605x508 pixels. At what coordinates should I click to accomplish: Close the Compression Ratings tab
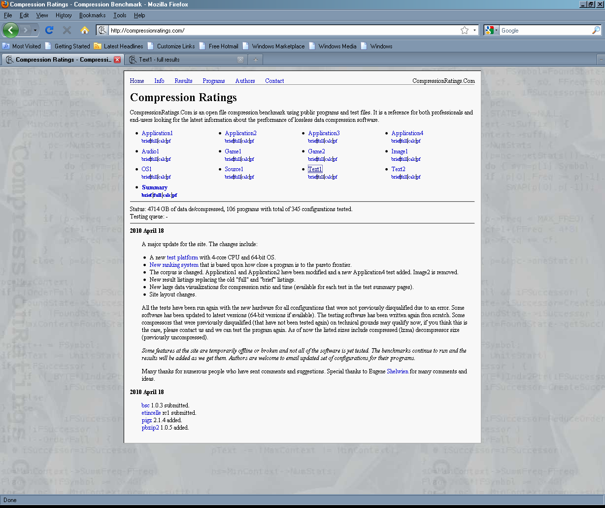pos(117,60)
